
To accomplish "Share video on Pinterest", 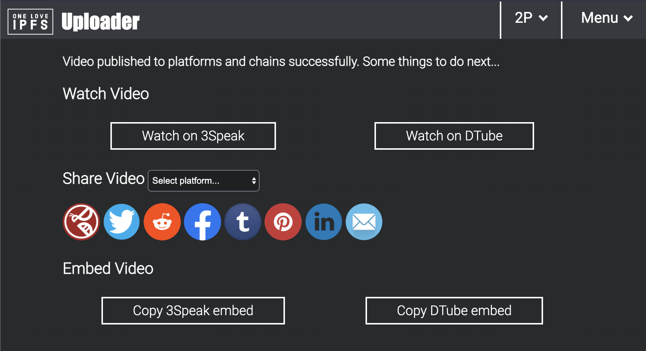I will [x=283, y=222].
